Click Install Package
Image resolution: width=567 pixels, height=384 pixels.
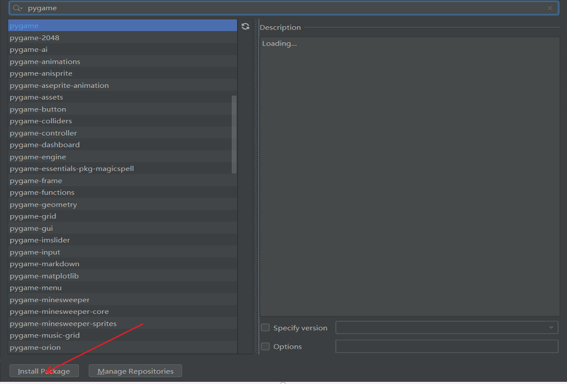pyautogui.click(x=44, y=371)
